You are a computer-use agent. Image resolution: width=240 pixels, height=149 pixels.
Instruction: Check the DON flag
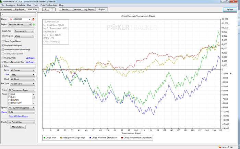(x=9, y=97)
